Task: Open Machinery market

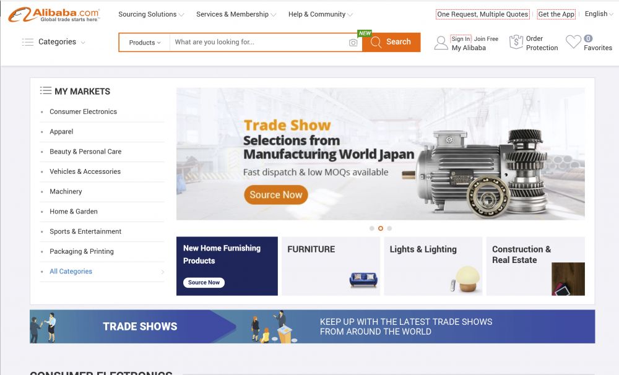Action: (66, 191)
